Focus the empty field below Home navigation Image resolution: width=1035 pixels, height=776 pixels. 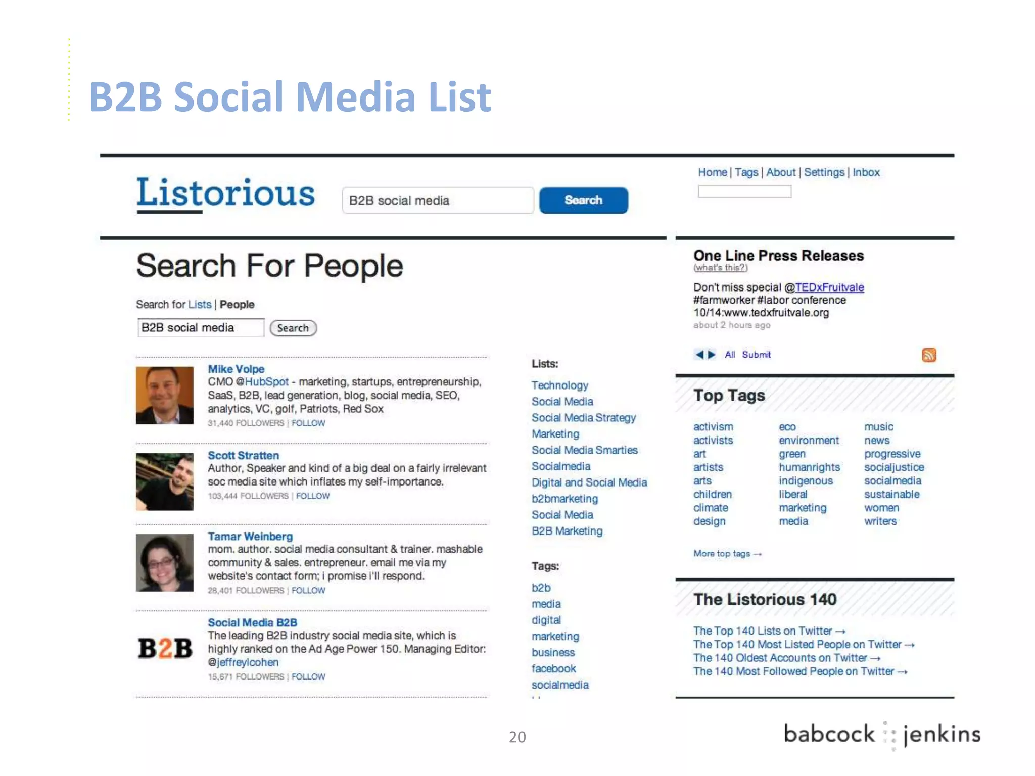click(x=744, y=191)
